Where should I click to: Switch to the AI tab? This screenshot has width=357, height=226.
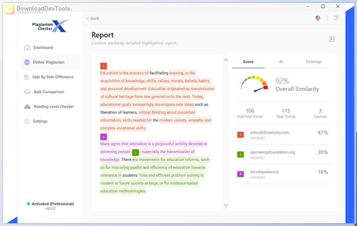[x=281, y=62]
